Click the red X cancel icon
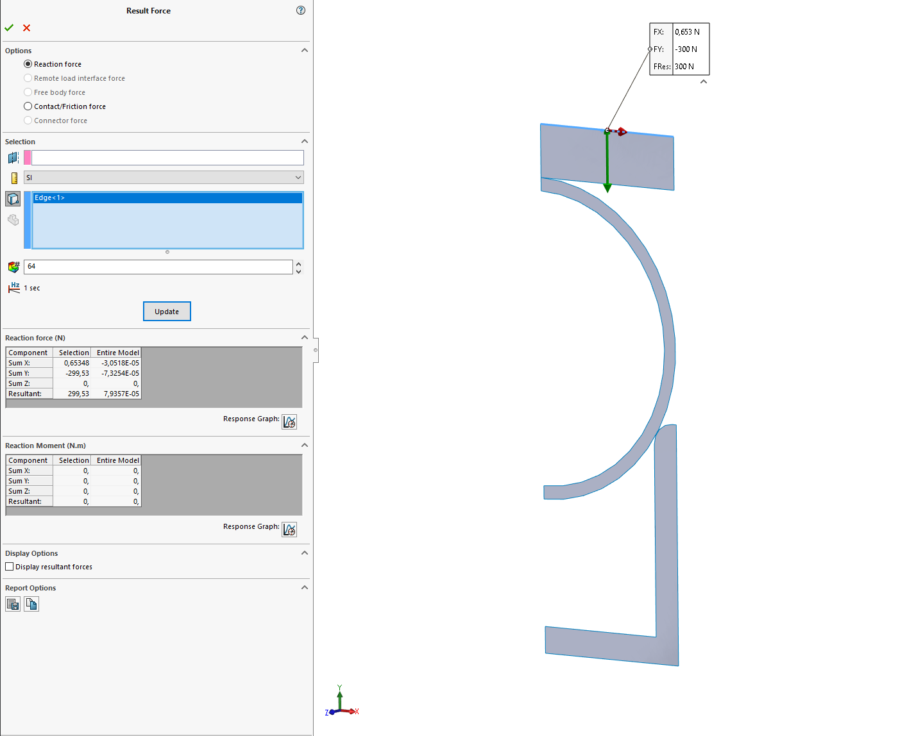Image resolution: width=907 pixels, height=736 pixels. click(26, 28)
